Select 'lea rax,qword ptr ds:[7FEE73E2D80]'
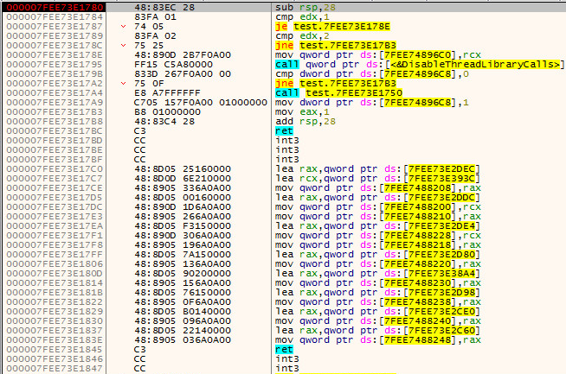The height and width of the screenshot is (374, 566). pos(378,255)
